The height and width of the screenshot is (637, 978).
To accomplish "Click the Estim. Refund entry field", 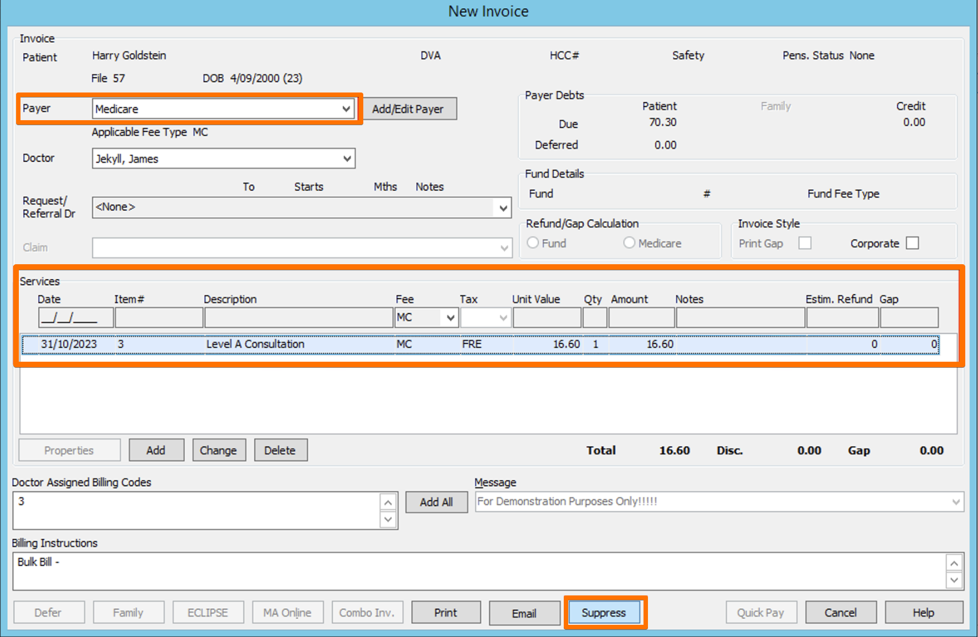I will pyautogui.click(x=843, y=318).
